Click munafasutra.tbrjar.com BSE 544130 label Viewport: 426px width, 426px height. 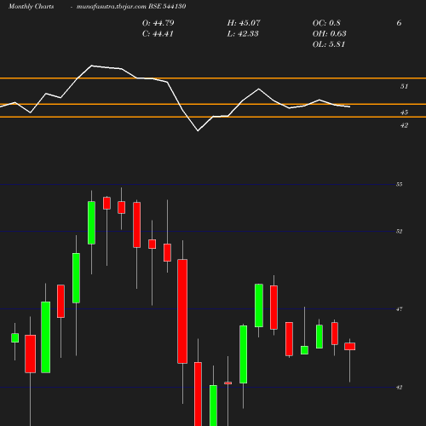pos(131,7)
